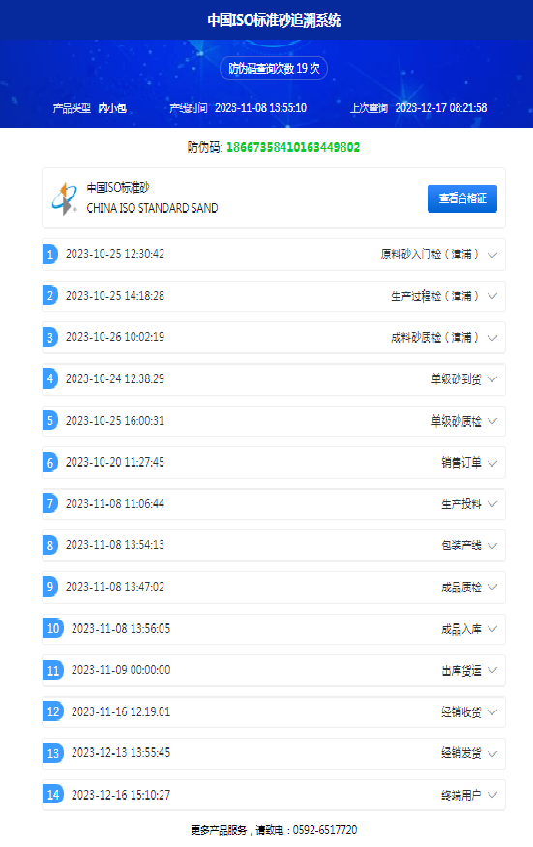
Task: Open the 终端用户 label
Action: tap(461, 795)
